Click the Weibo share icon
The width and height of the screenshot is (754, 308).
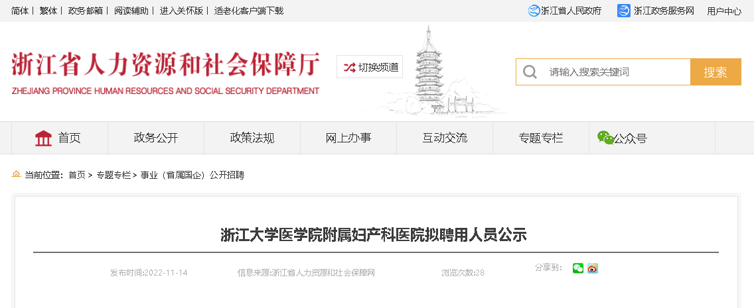(x=593, y=269)
